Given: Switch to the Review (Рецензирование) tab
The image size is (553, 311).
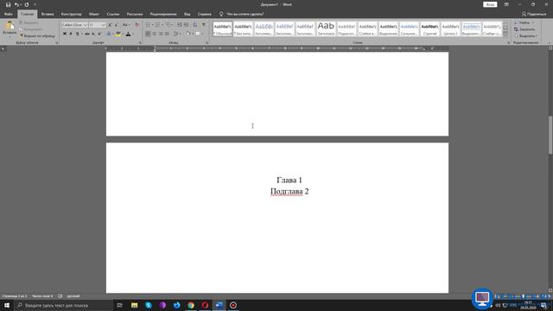Looking at the screenshot, I should 163,14.
